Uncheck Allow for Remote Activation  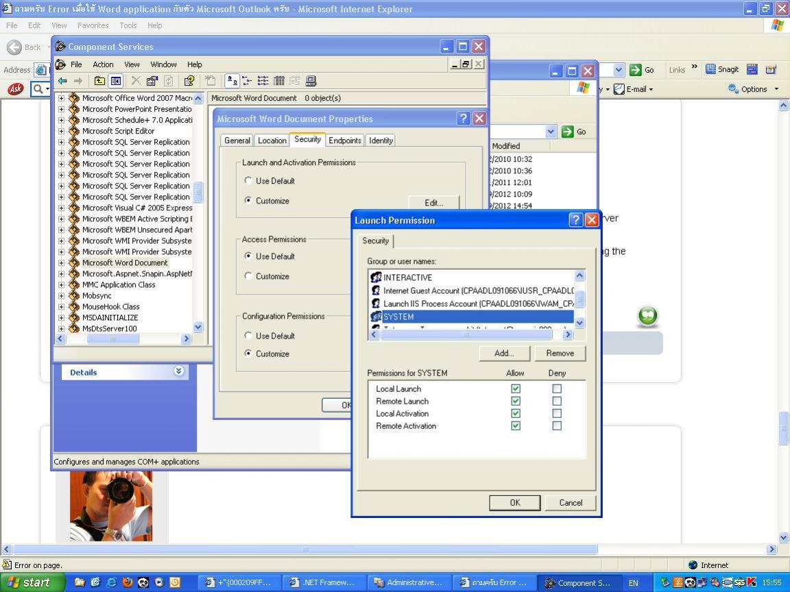(x=516, y=425)
